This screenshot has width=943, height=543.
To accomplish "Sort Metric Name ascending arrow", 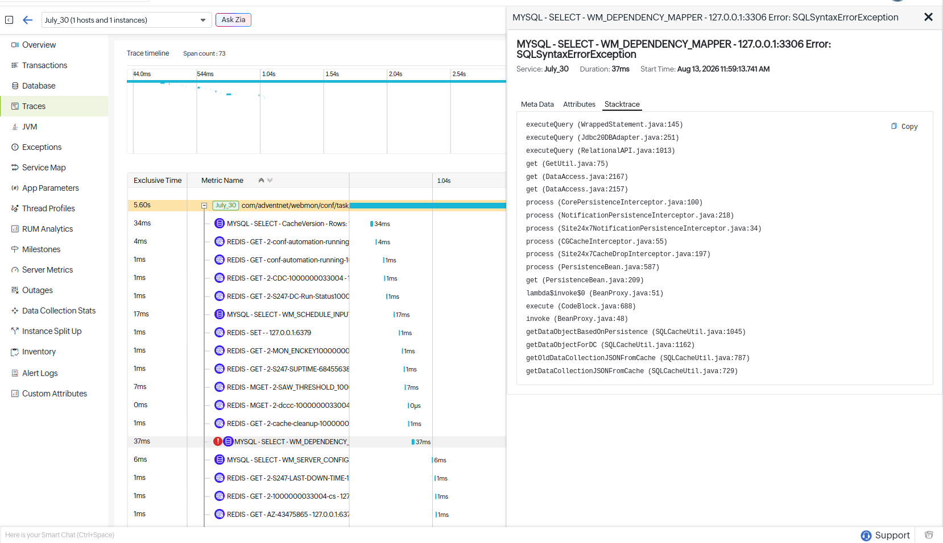I will tap(261, 180).
